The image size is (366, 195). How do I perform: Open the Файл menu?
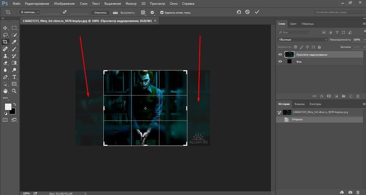click(x=16, y=4)
